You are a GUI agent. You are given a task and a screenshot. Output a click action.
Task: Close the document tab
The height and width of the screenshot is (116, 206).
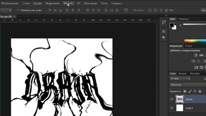(x=14, y=16)
